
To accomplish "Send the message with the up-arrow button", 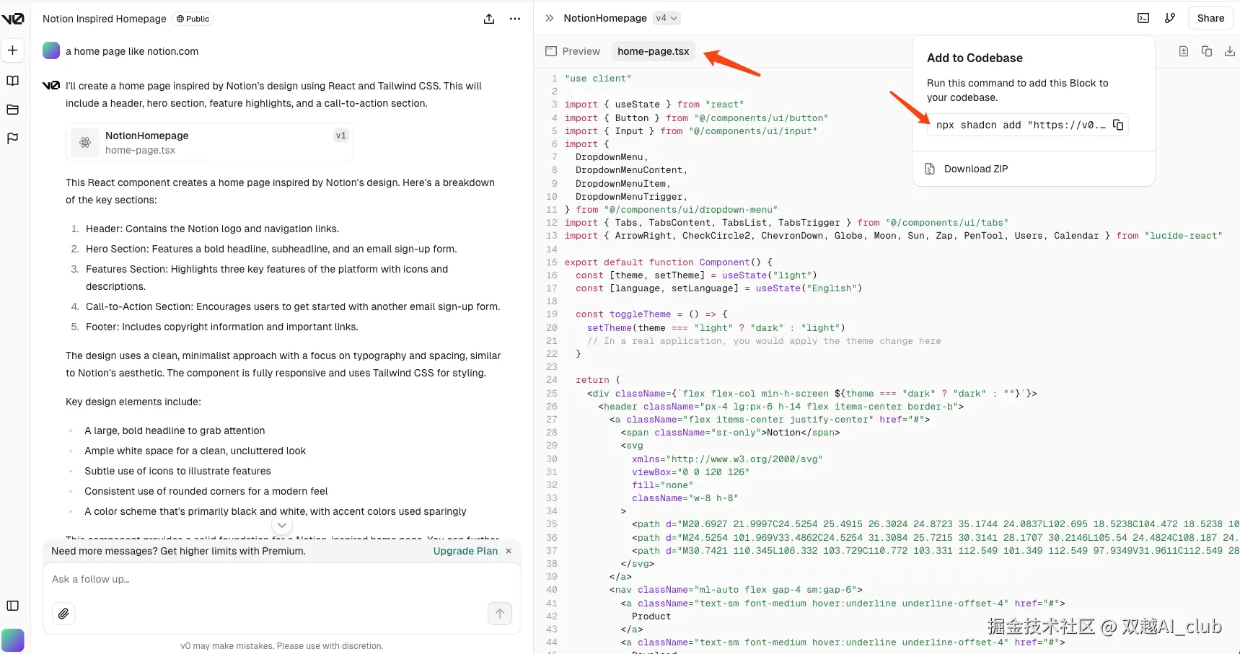I will [x=500, y=614].
